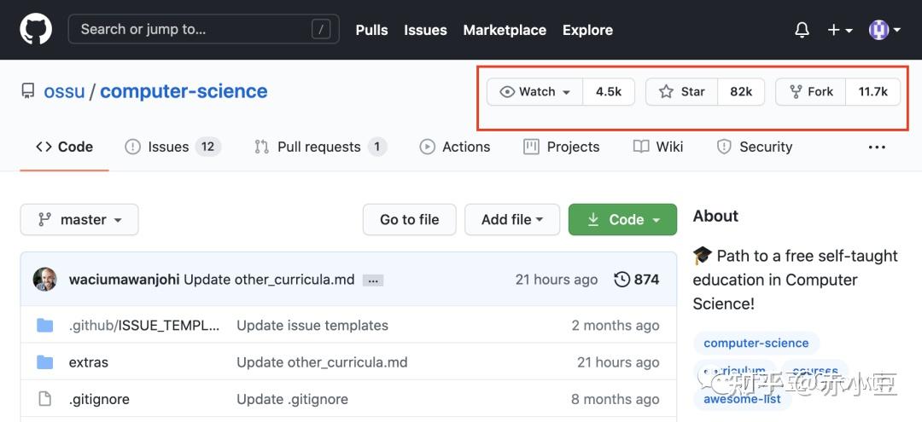Star the computer-science repository
Image resolution: width=922 pixels, height=422 pixels.
click(682, 92)
